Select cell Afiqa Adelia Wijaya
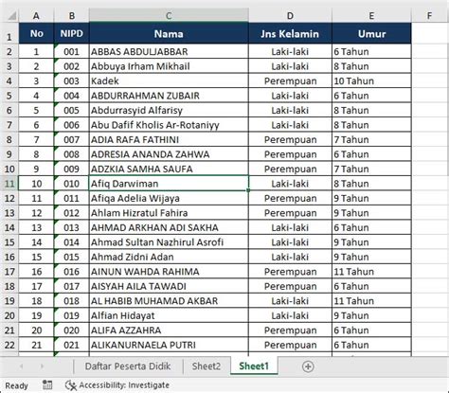 pyautogui.click(x=169, y=198)
